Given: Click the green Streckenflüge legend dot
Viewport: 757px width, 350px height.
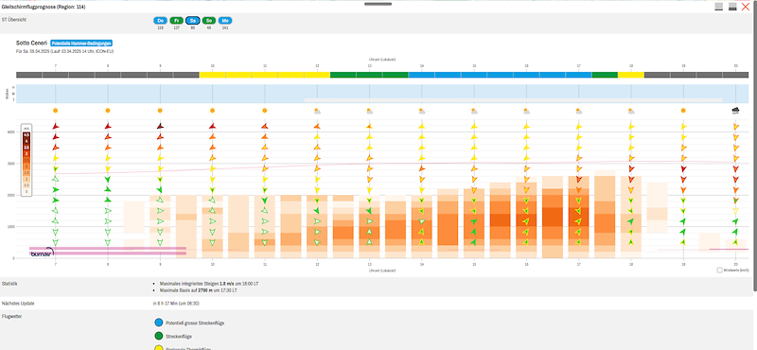Looking at the screenshot, I should pos(159,336).
